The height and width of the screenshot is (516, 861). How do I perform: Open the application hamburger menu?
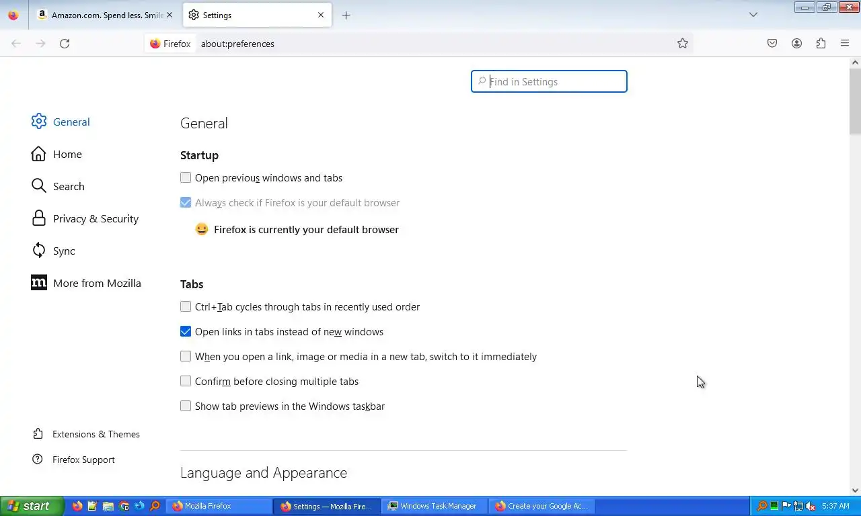tap(845, 44)
